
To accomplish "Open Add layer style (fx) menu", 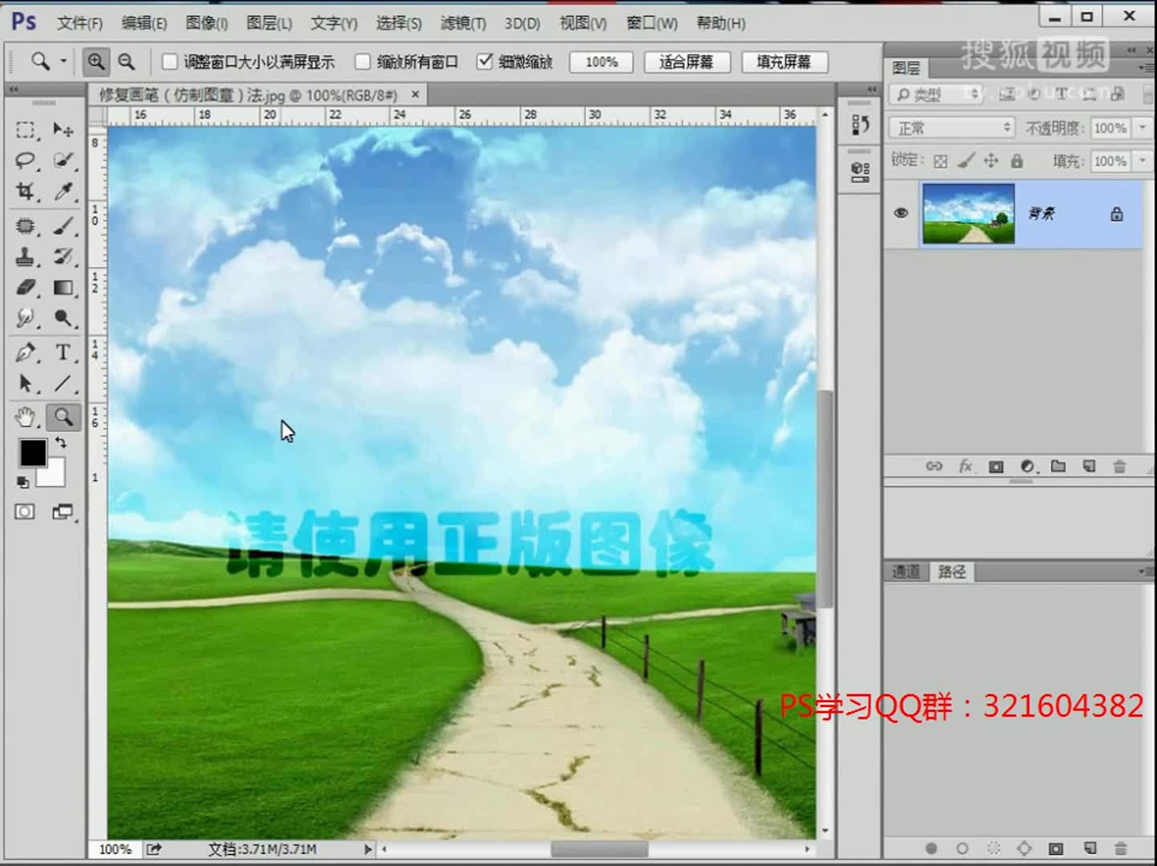I will click(965, 466).
